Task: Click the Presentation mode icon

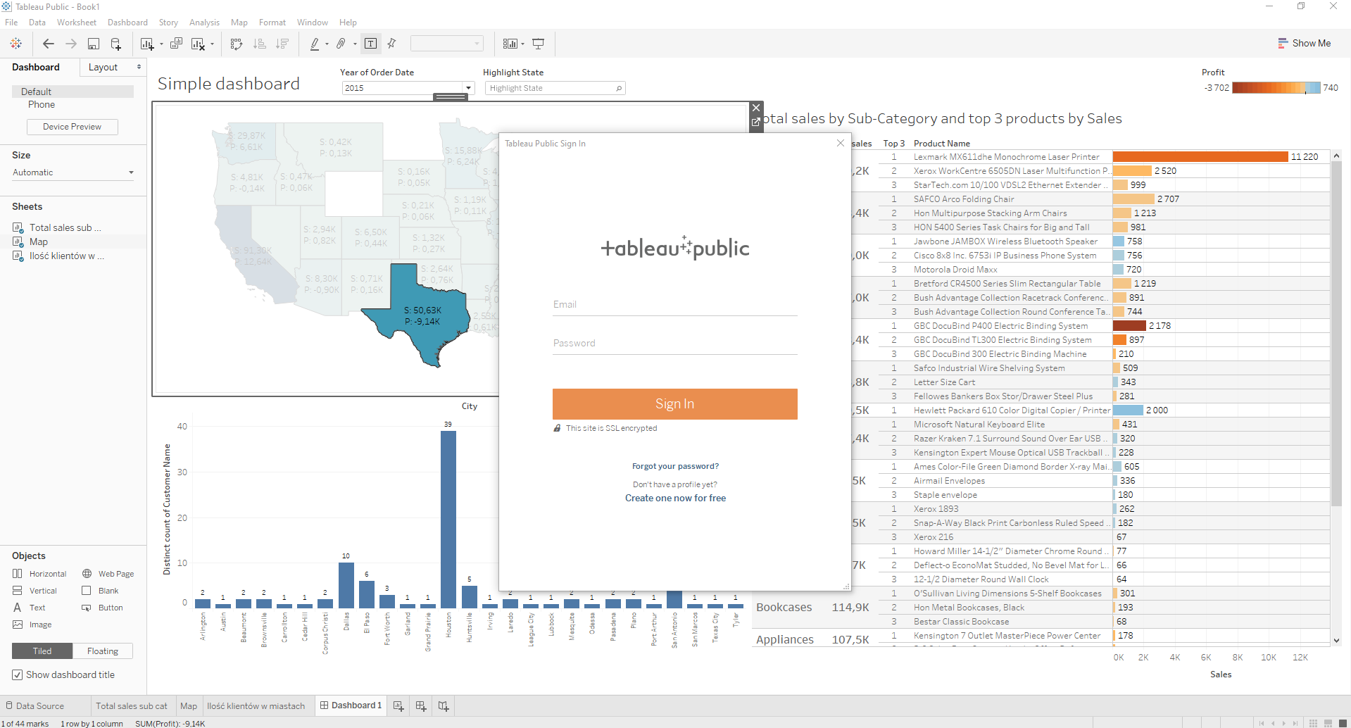Action: [x=538, y=44]
